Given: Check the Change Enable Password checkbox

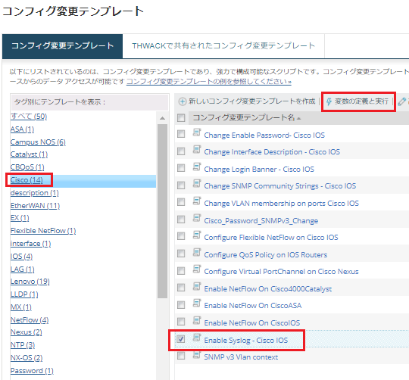Looking at the screenshot, I should [x=181, y=134].
